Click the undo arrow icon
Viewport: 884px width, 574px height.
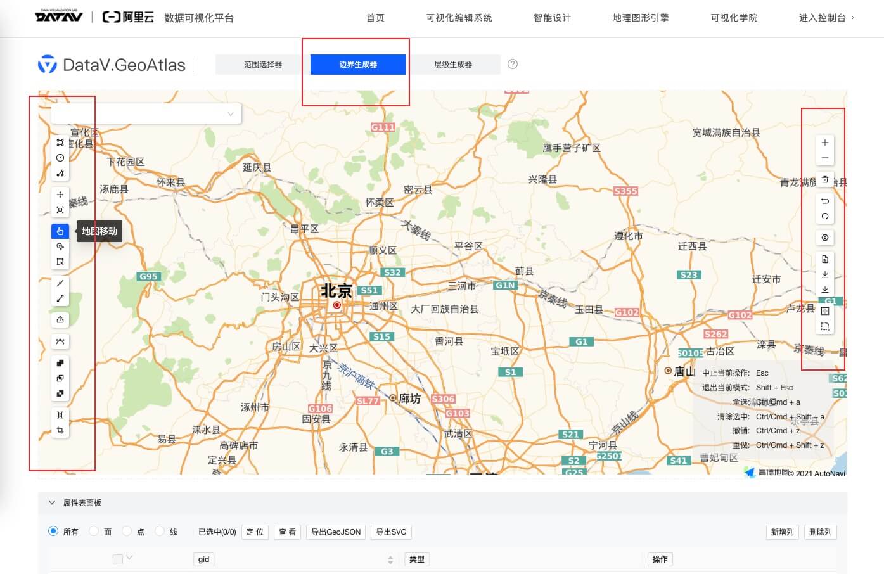click(x=825, y=201)
